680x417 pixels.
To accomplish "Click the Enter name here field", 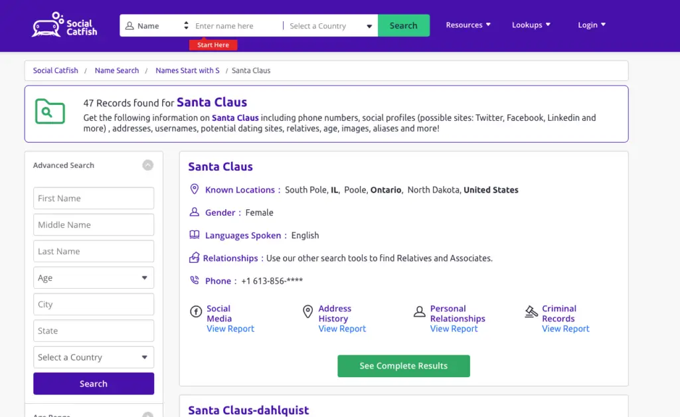I will pos(237,26).
